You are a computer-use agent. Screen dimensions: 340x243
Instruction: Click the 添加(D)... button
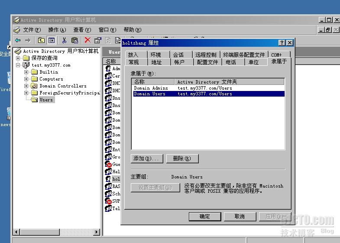click(147, 159)
